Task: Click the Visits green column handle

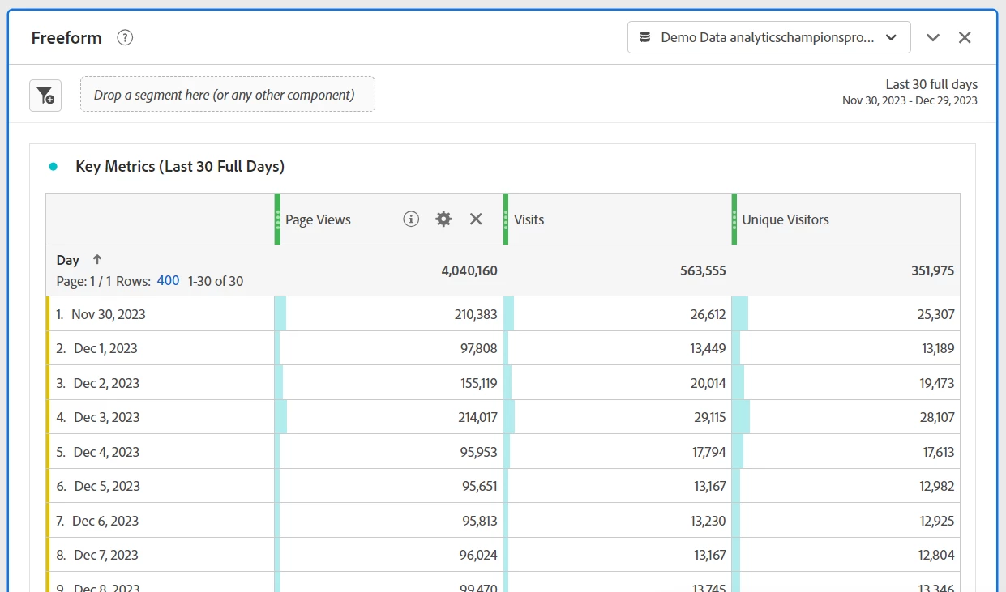Action: [x=506, y=219]
